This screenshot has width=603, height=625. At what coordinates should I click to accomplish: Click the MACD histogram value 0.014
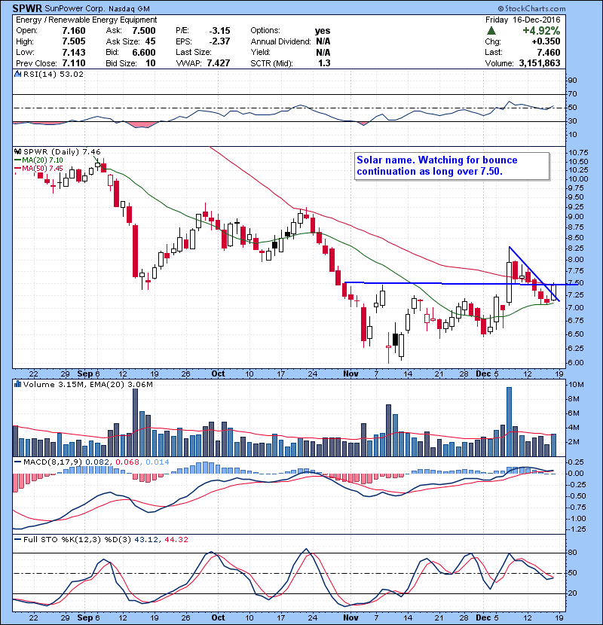[x=158, y=462]
